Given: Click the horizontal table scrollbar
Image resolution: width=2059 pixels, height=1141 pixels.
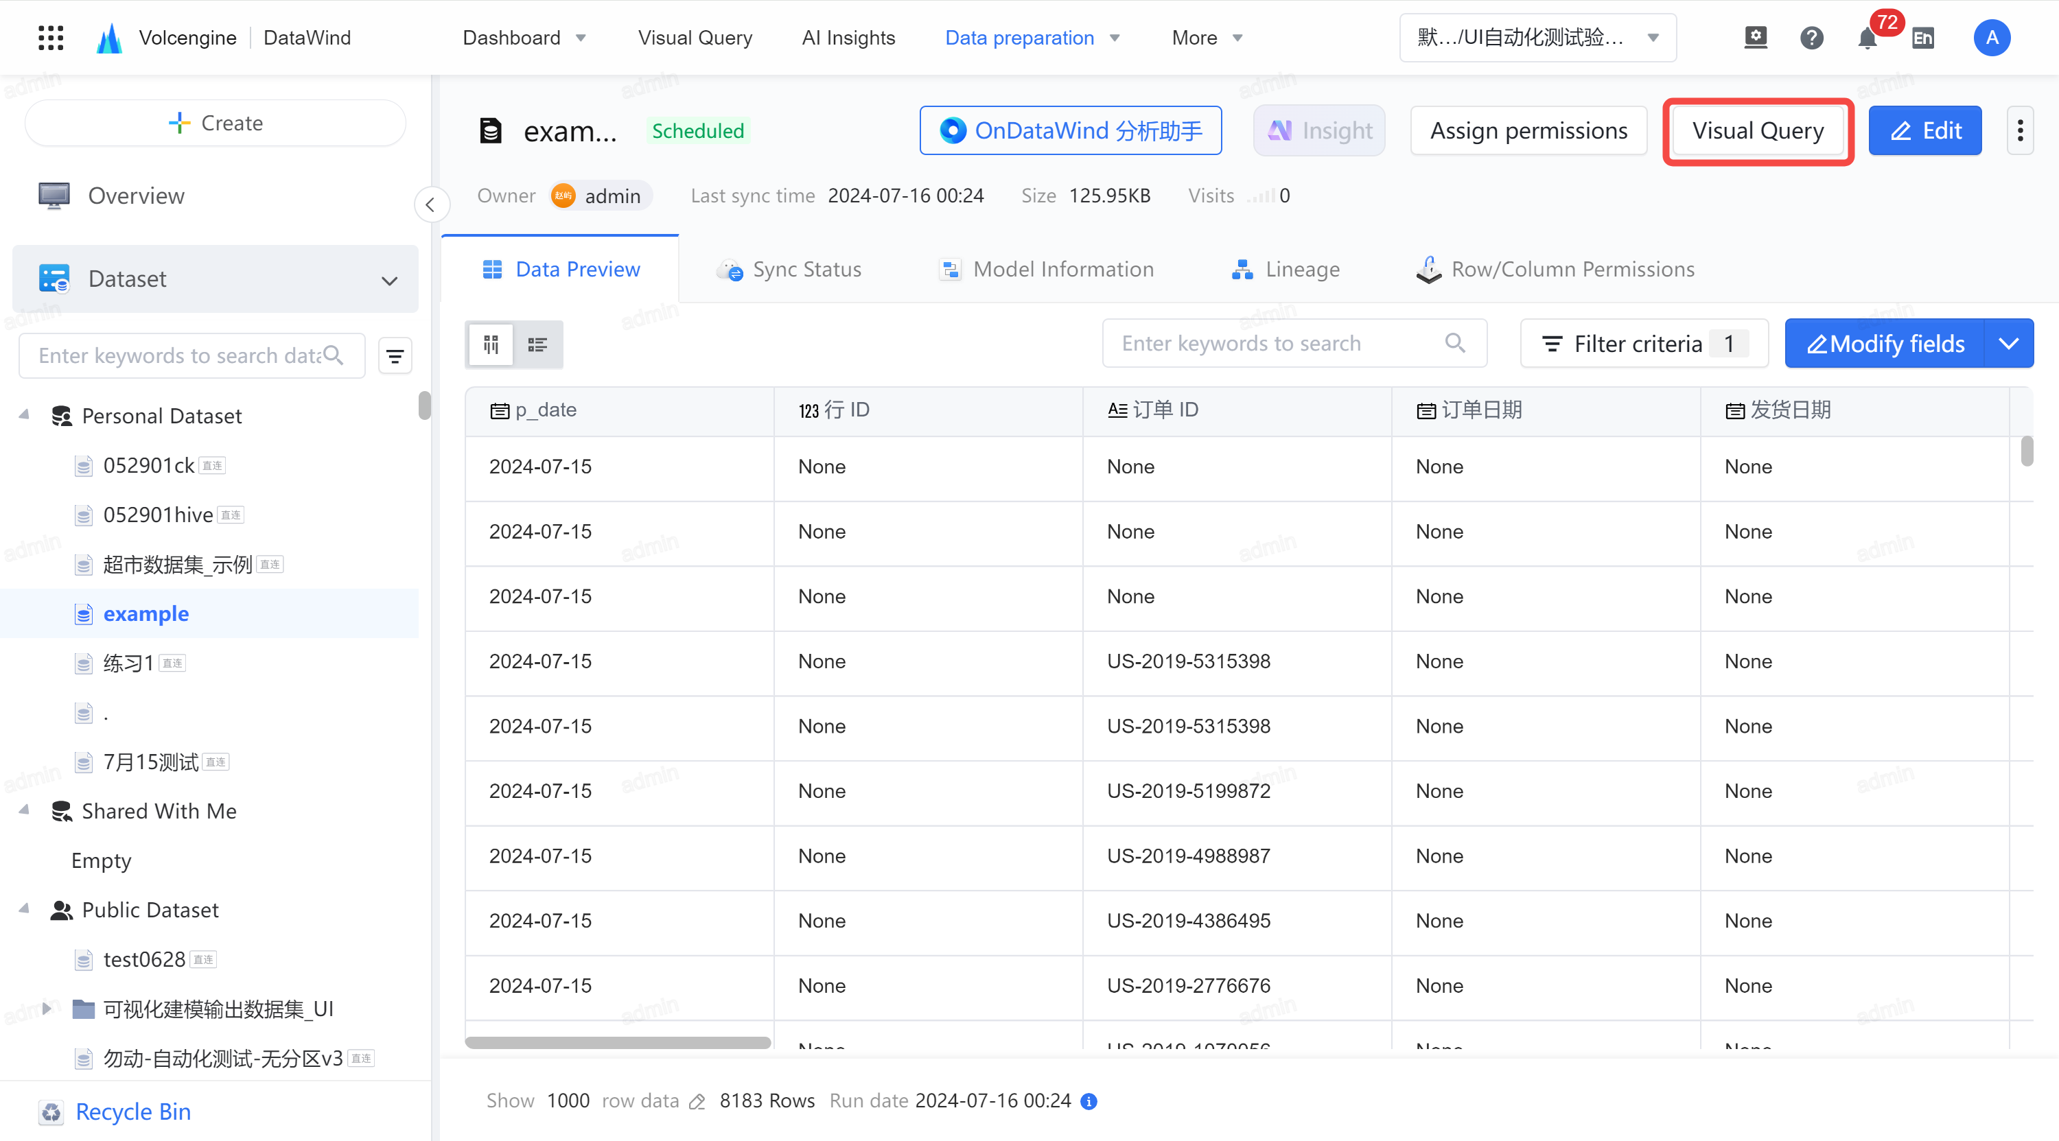Looking at the screenshot, I should [618, 1043].
